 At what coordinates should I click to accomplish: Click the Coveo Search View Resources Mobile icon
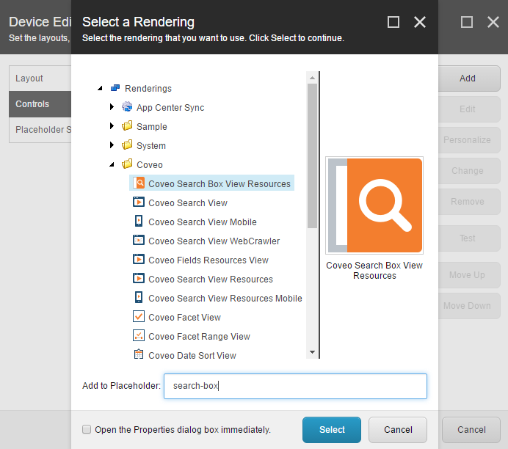coord(139,297)
